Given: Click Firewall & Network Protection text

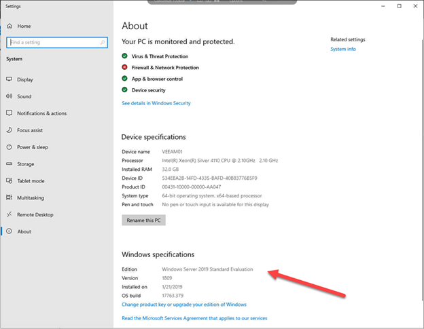Looking at the screenshot, I should pos(165,67).
